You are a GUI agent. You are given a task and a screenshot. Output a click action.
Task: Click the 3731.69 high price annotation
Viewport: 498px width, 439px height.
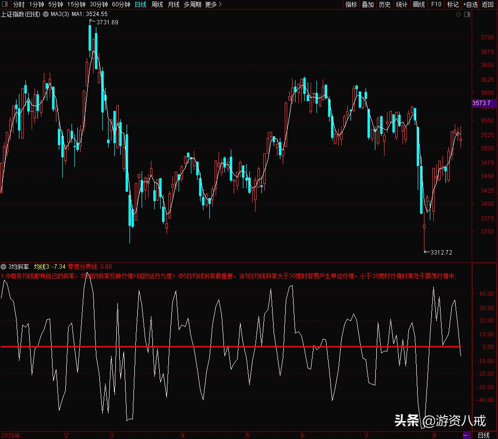[107, 22]
